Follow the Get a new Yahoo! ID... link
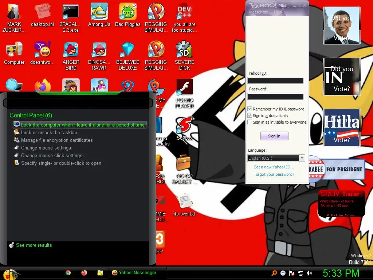The width and height of the screenshot is (373, 280). 274,167
